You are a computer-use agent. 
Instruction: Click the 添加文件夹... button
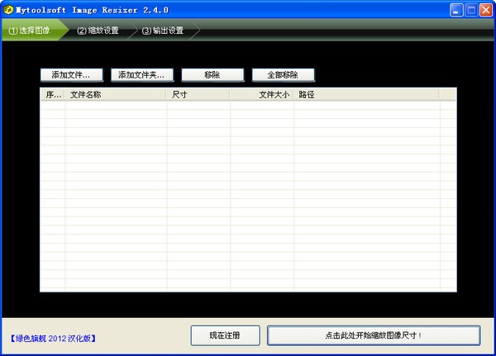pyautogui.click(x=142, y=75)
